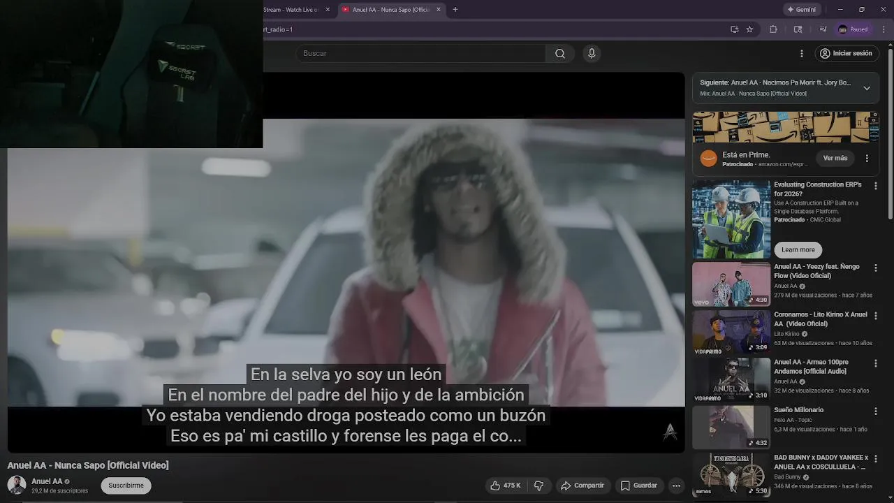Open more actions ellipsis below the video
Screen dimensions: 894x503
676,486
